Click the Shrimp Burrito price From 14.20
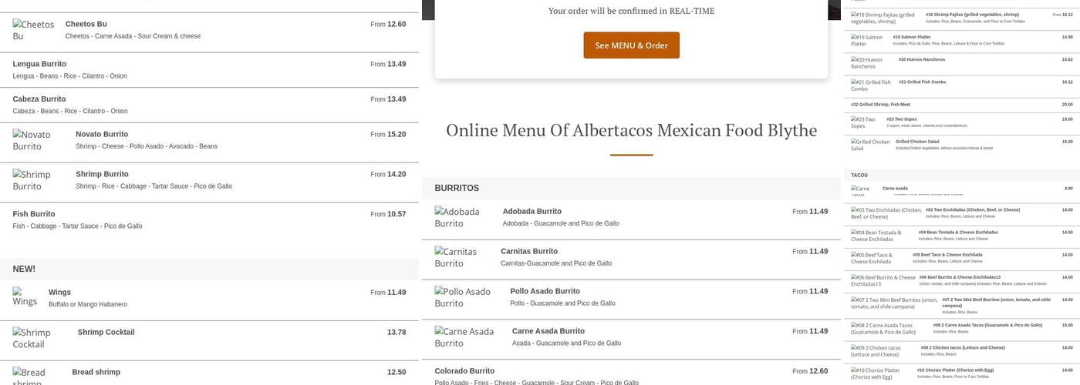The image size is (1080, 385). pyautogui.click(x=388, y=174)
